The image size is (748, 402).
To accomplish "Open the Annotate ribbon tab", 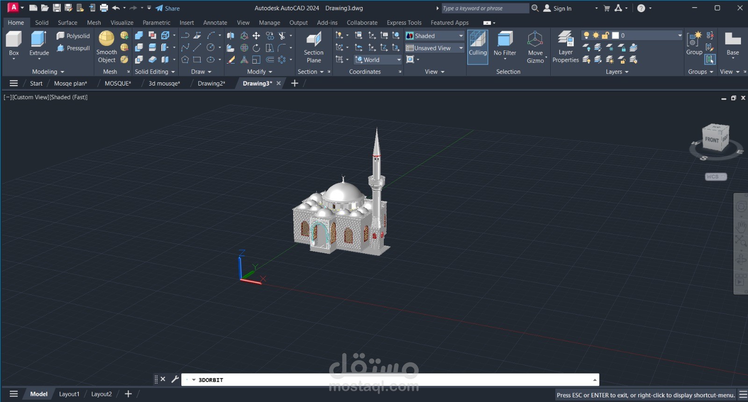I will (x=215, y=22).
